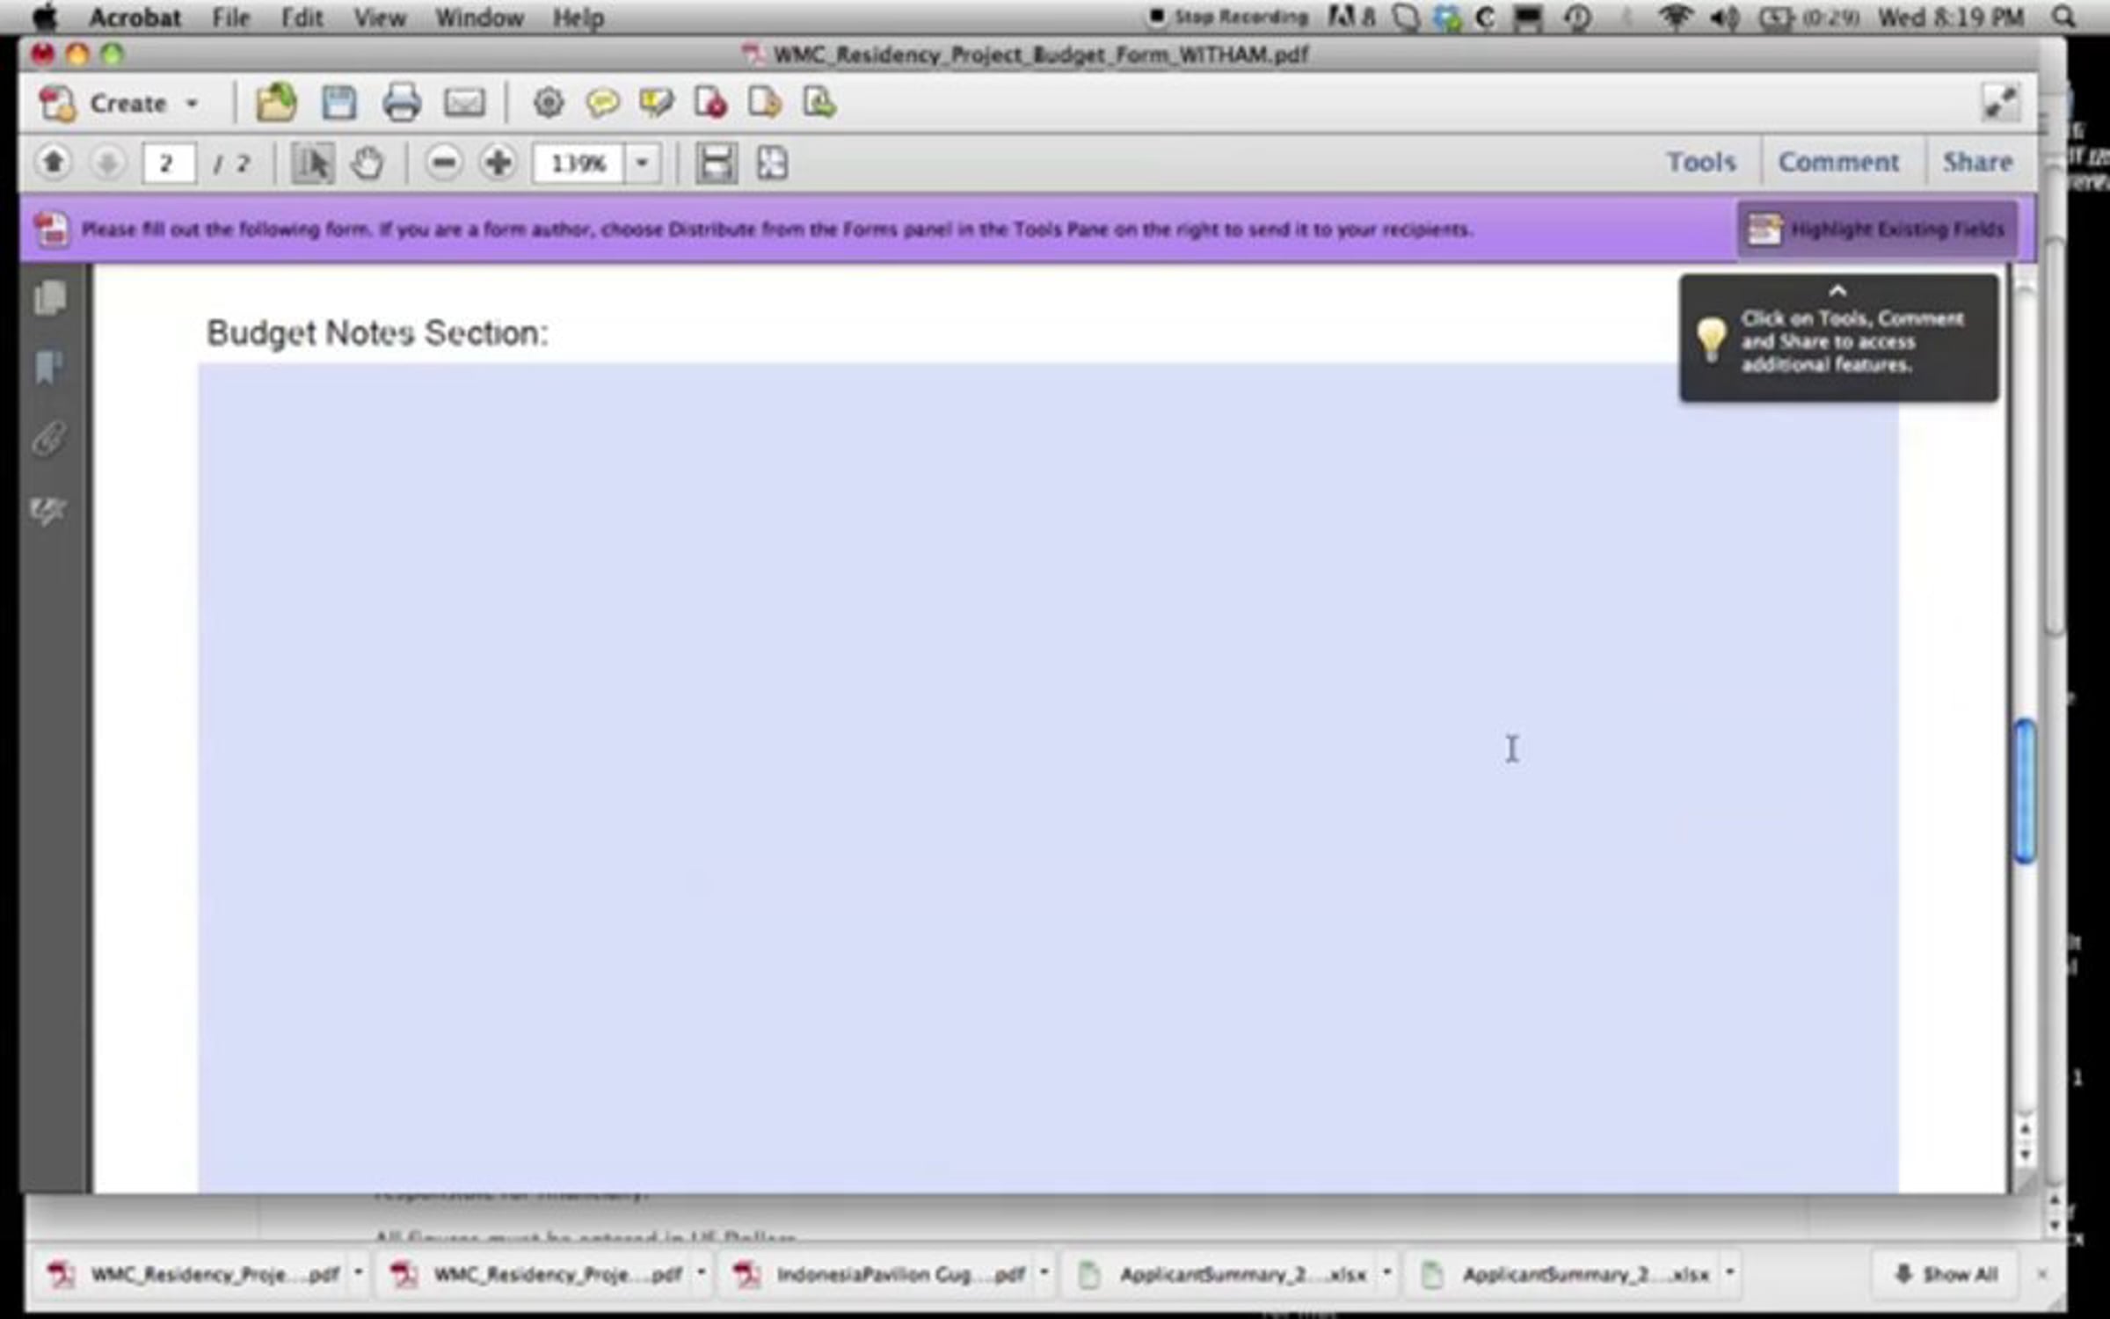Click the Print file icon
The height and width of the screenshot is (1319, 2110).
[x=402, y=104]
